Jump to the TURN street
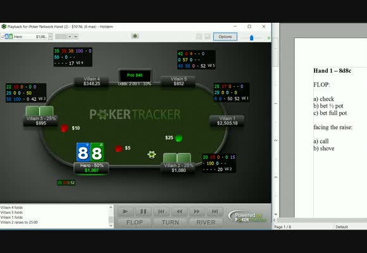This screenshot has width=367, height=253. (170, 223)
